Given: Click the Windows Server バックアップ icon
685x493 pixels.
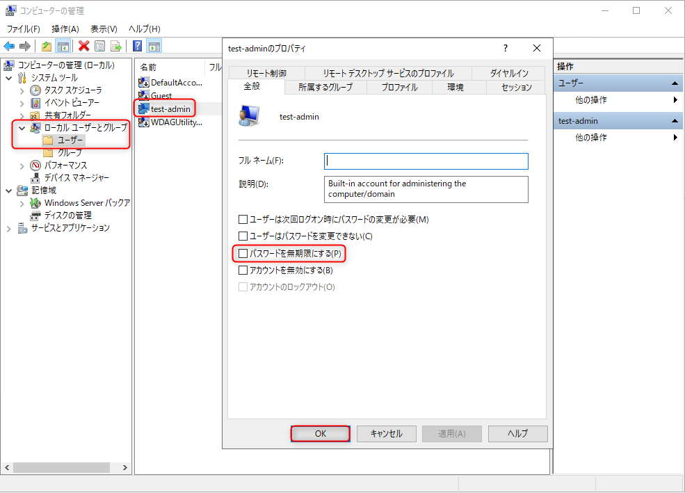Looking at the screenshot, I should (35, 203).
